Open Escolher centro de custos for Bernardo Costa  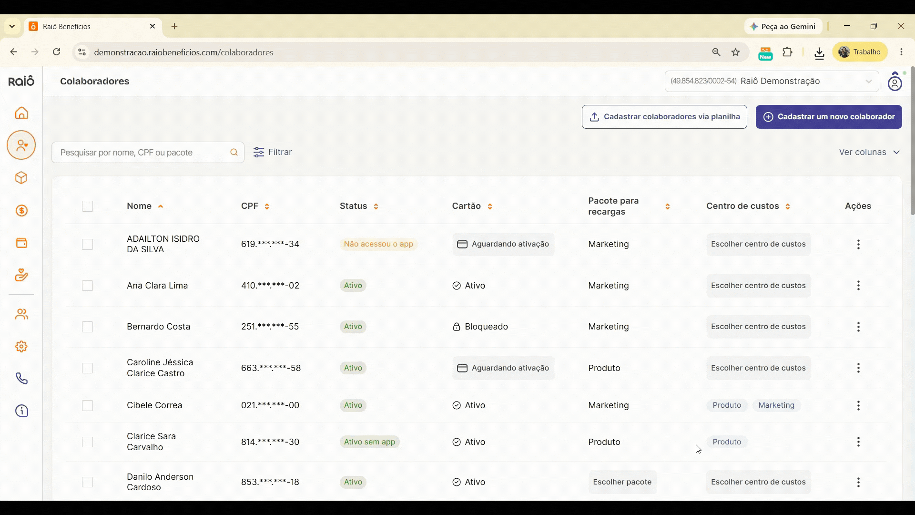(x=758, y=327)
